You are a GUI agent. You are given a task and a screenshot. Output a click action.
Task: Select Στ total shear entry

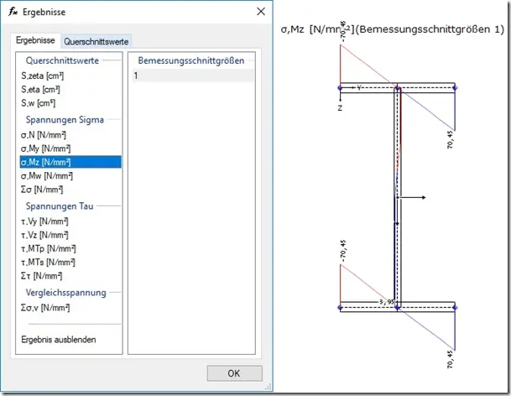point(41,276)
